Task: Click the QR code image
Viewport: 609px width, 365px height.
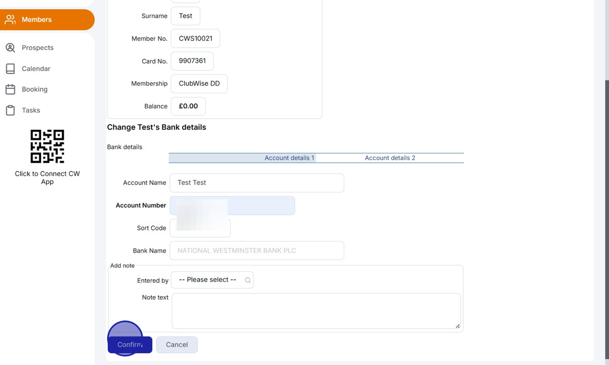Action: point(47,146)
